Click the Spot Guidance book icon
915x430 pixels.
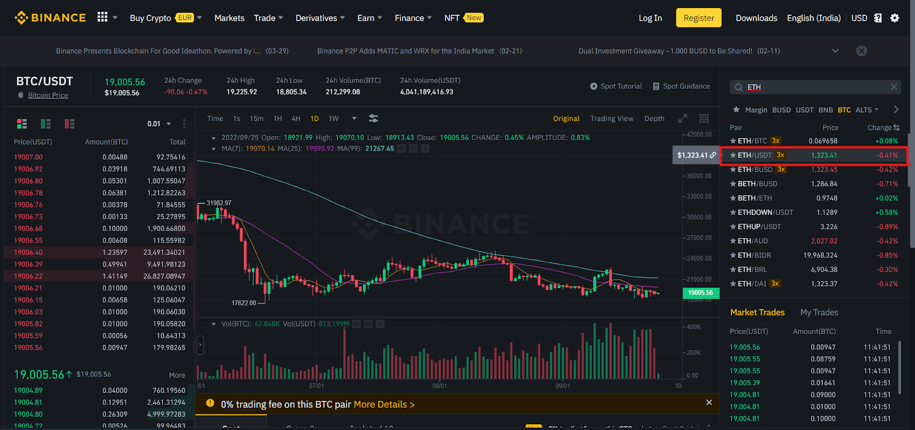656,86
